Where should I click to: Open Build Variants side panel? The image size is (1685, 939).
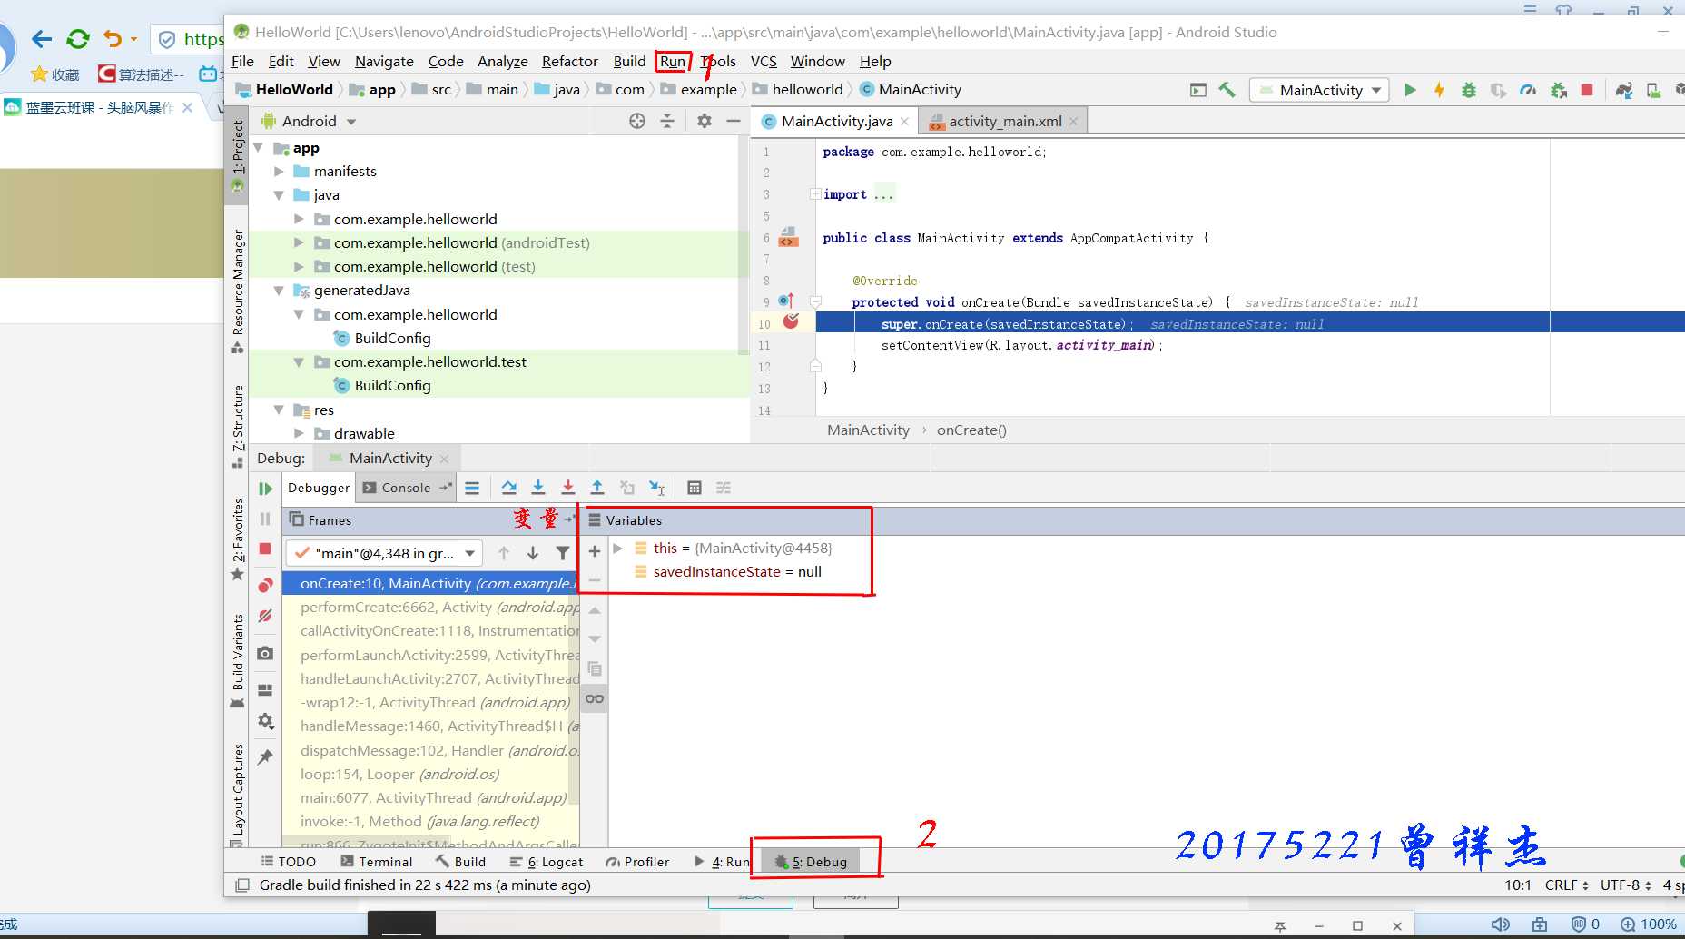238,660
